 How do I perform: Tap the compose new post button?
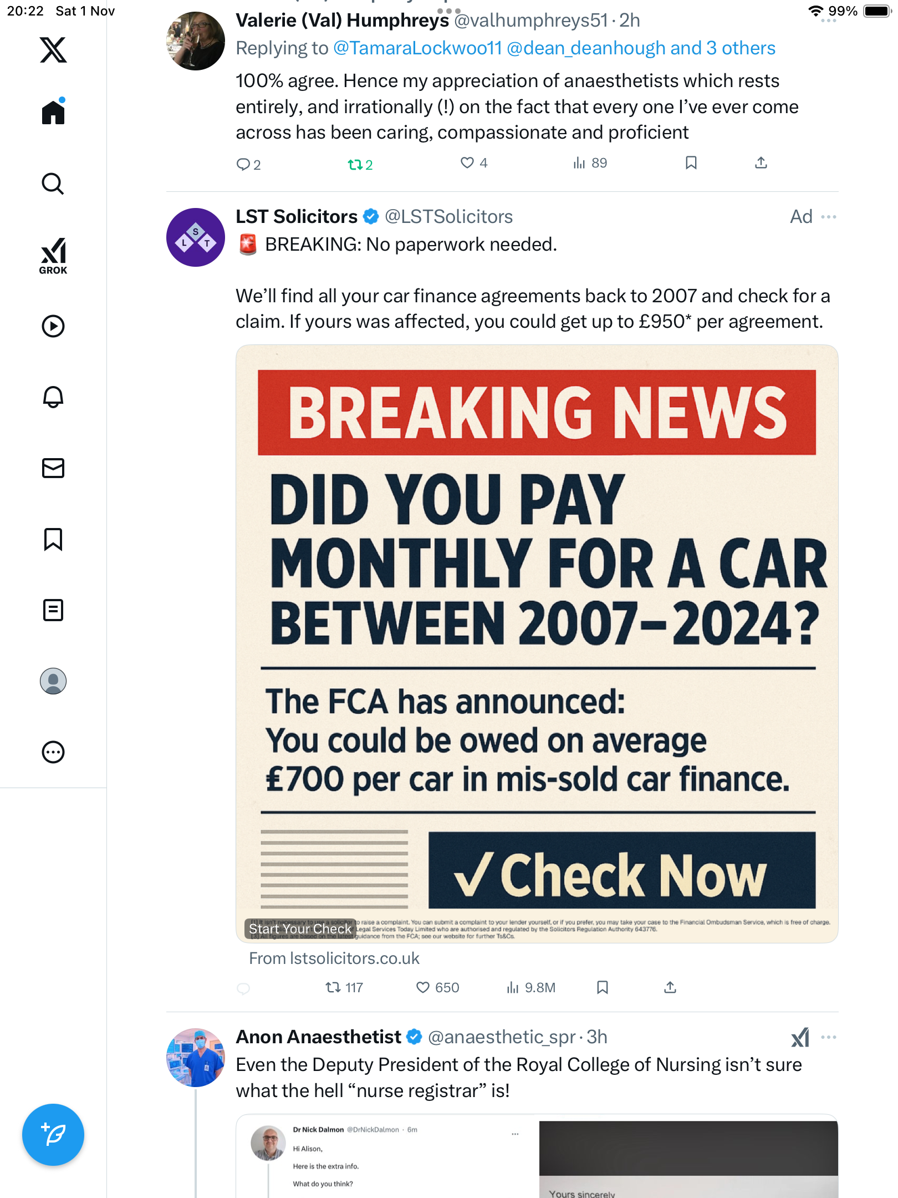point(53,1135)
